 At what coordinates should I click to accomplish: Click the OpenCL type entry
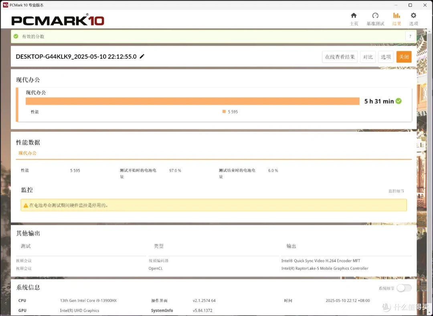tap(156, 268)
